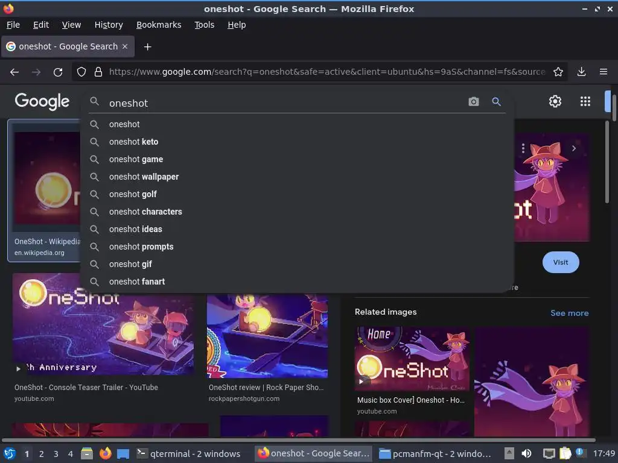Submit search with the blue magnifier icon

(x=496, y=101)
